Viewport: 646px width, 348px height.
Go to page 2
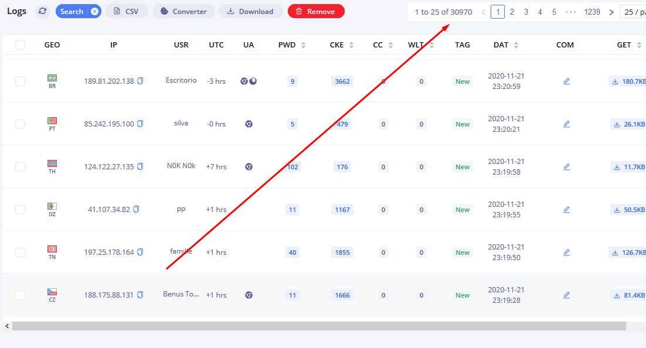click(x=512, y=12)
